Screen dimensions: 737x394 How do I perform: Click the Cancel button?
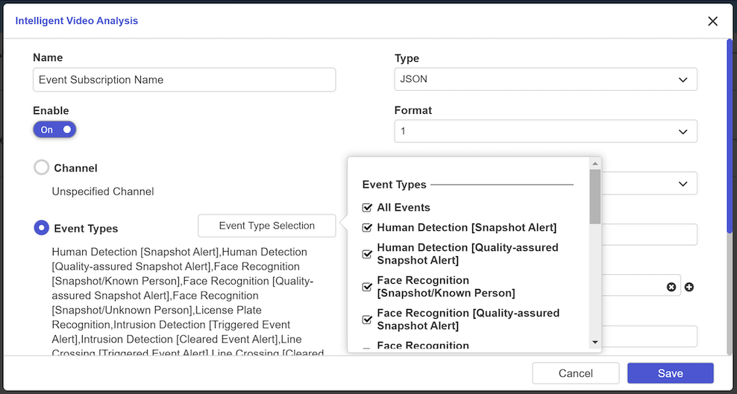click(x=575, y=373)
